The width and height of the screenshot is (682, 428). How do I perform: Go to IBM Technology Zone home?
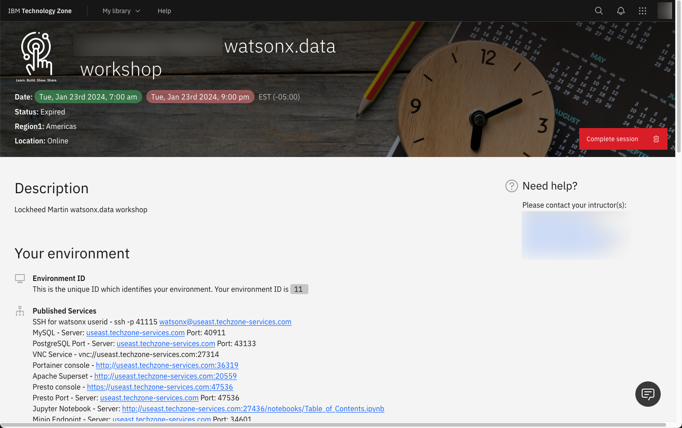[40, 11]
